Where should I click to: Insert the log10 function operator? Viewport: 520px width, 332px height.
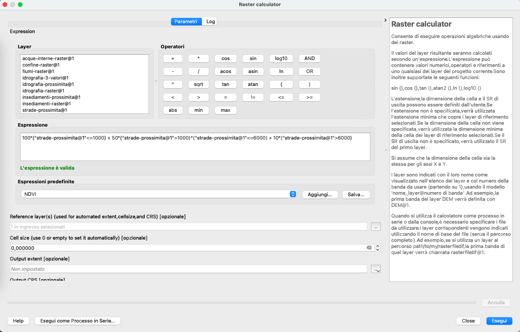281,59
